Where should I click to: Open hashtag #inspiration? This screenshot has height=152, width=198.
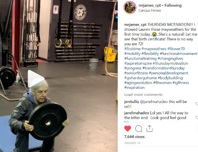(x=134, y=88)
